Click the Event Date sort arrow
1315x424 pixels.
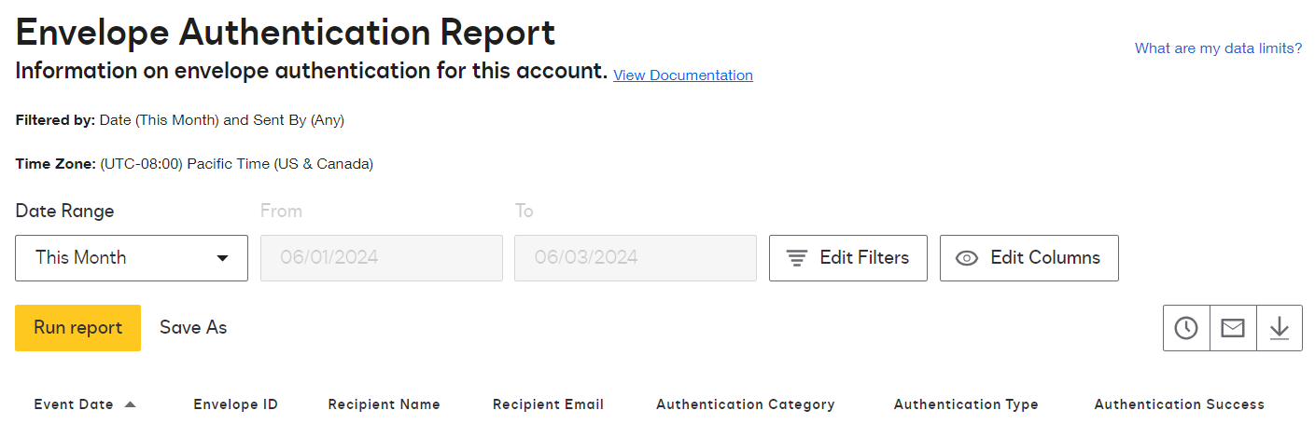130,404
